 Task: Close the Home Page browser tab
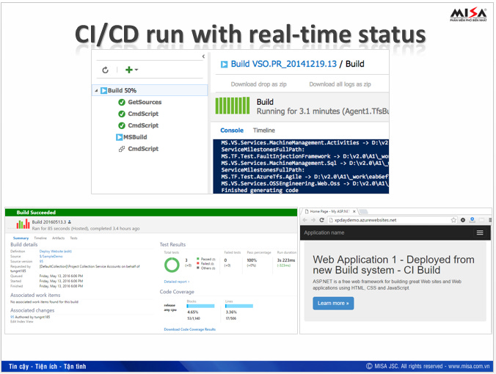pyautogui.click(x=354, y=211)
